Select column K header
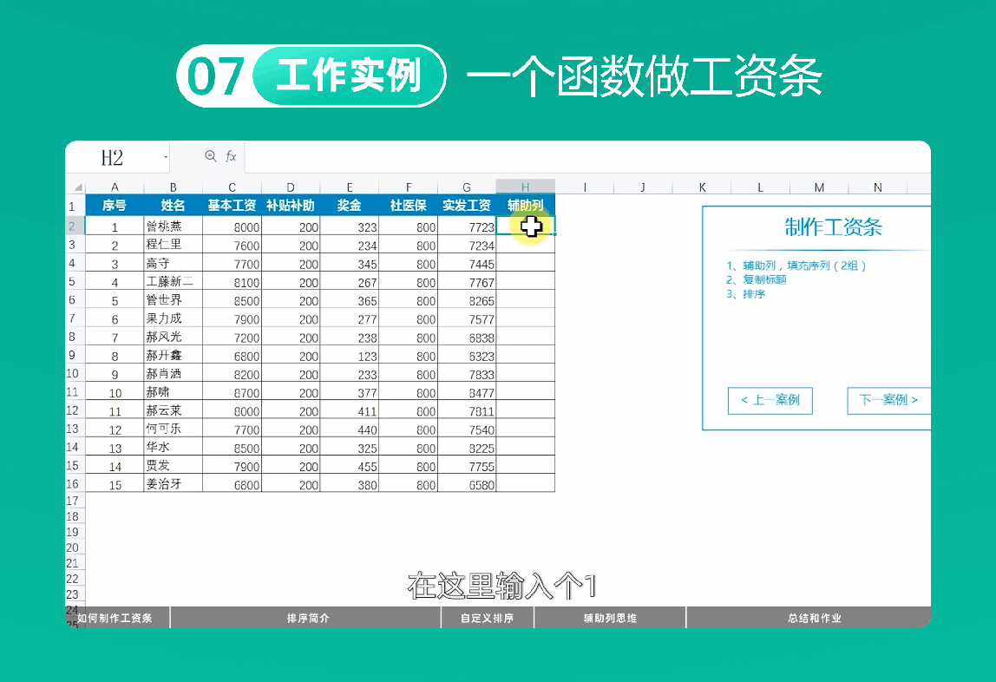Screen dimensions: 996x682 pyautogui.click(x=702, y=187)
